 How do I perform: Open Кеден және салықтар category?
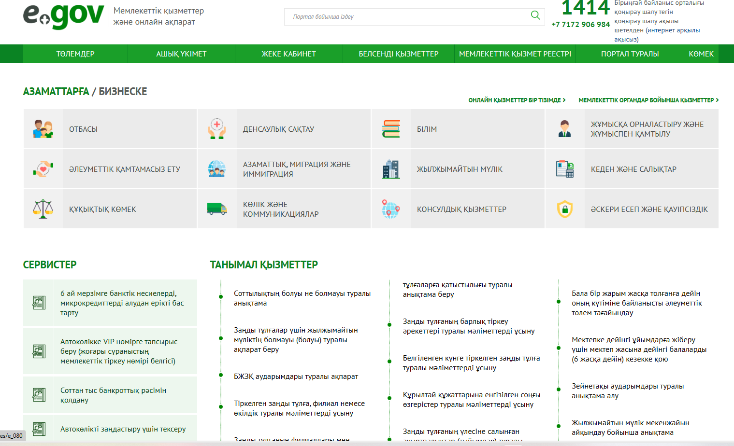(x=632, y=169)
